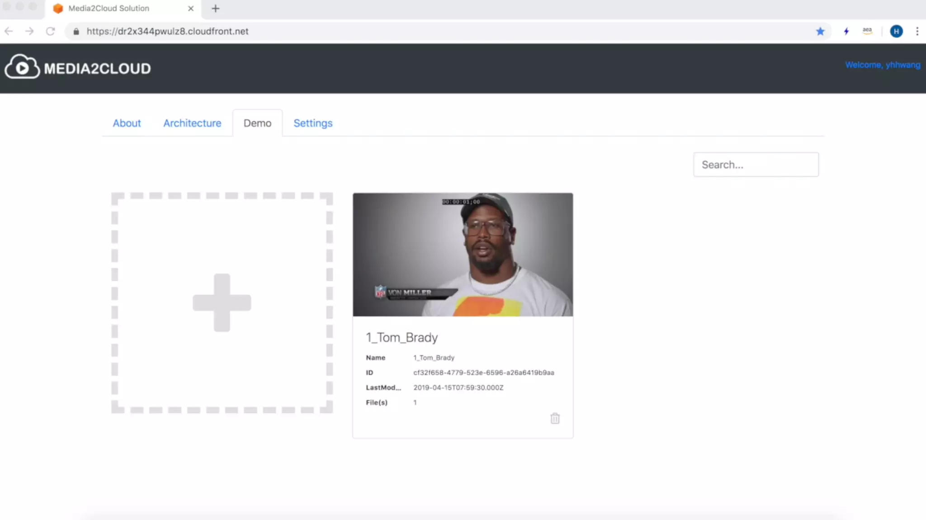Click into the Search field

(756, 165)
